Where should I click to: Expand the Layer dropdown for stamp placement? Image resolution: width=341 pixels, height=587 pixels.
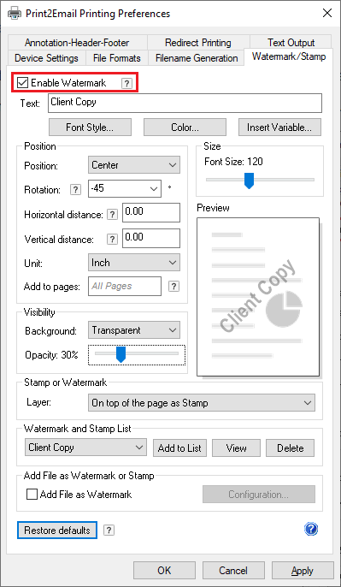tap(202, 403)
